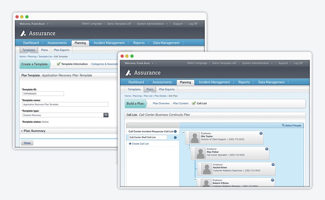Collapse Mia Taylor's call tree node
Viewport: 325px width, 200px height.
(x=183, y=132)
